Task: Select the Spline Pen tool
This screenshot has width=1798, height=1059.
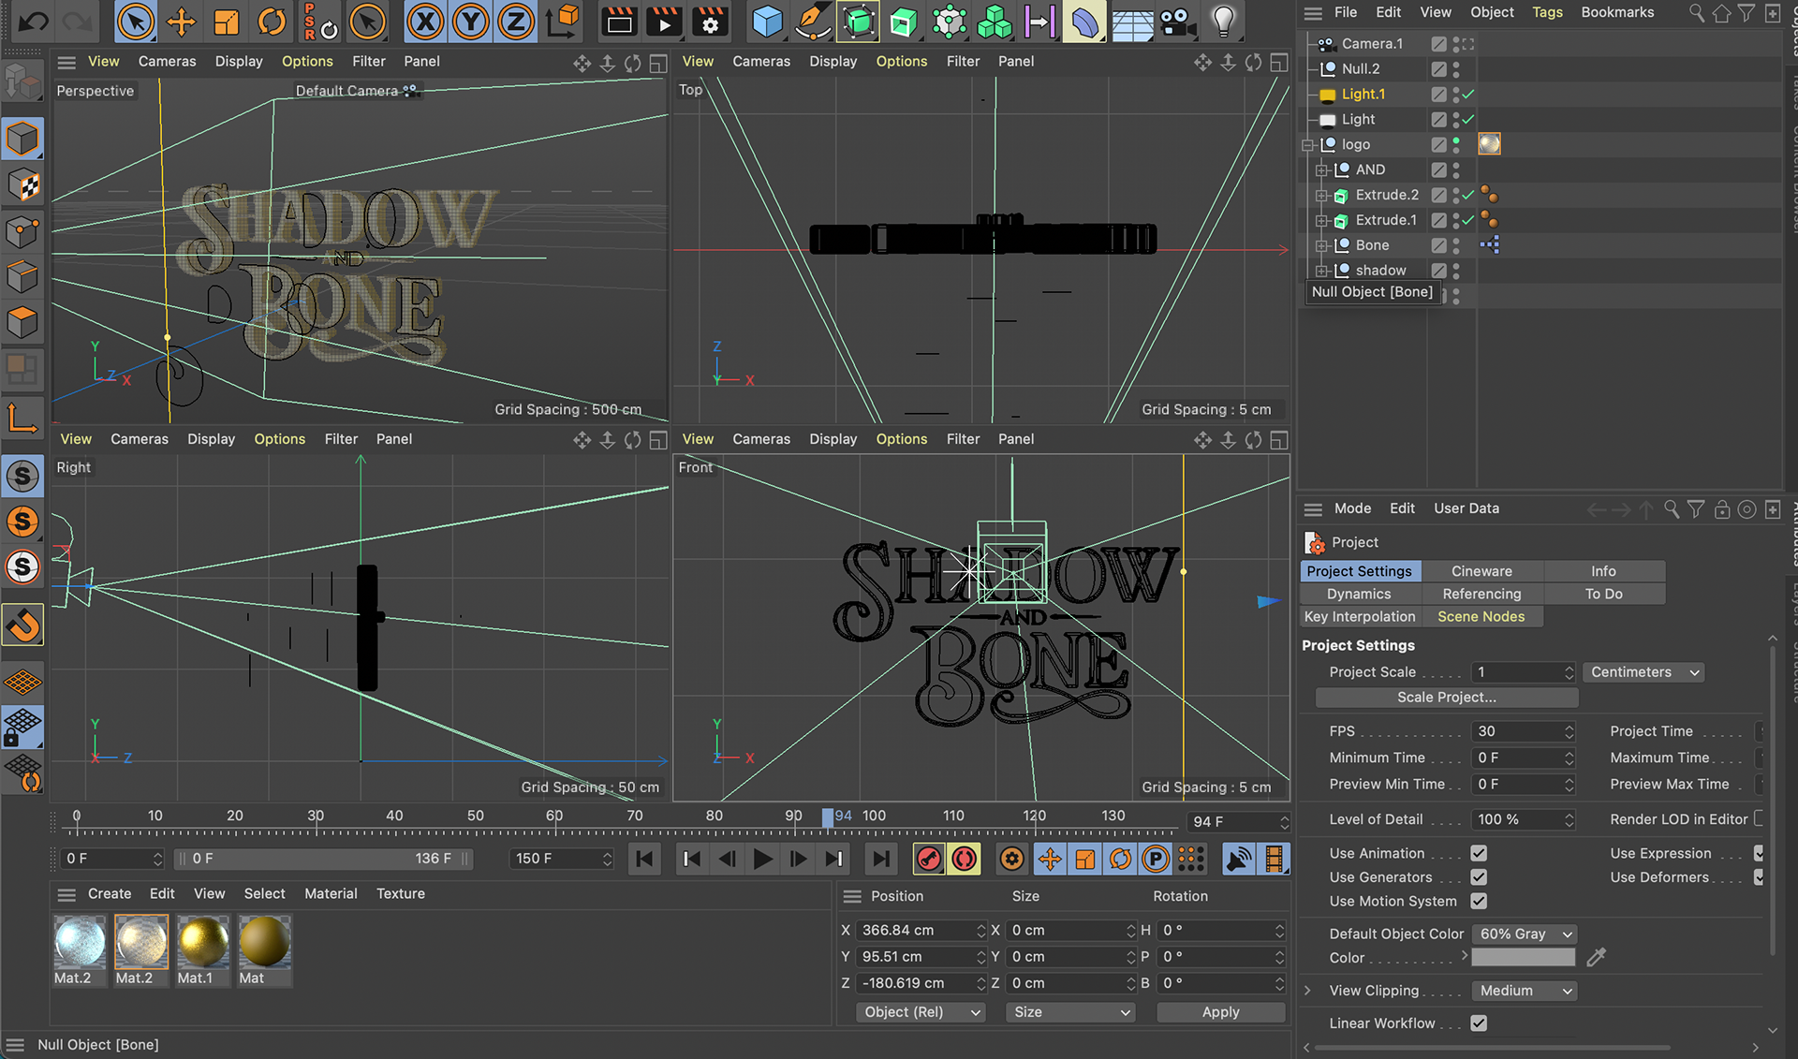Action: click(x=812, y=21)
